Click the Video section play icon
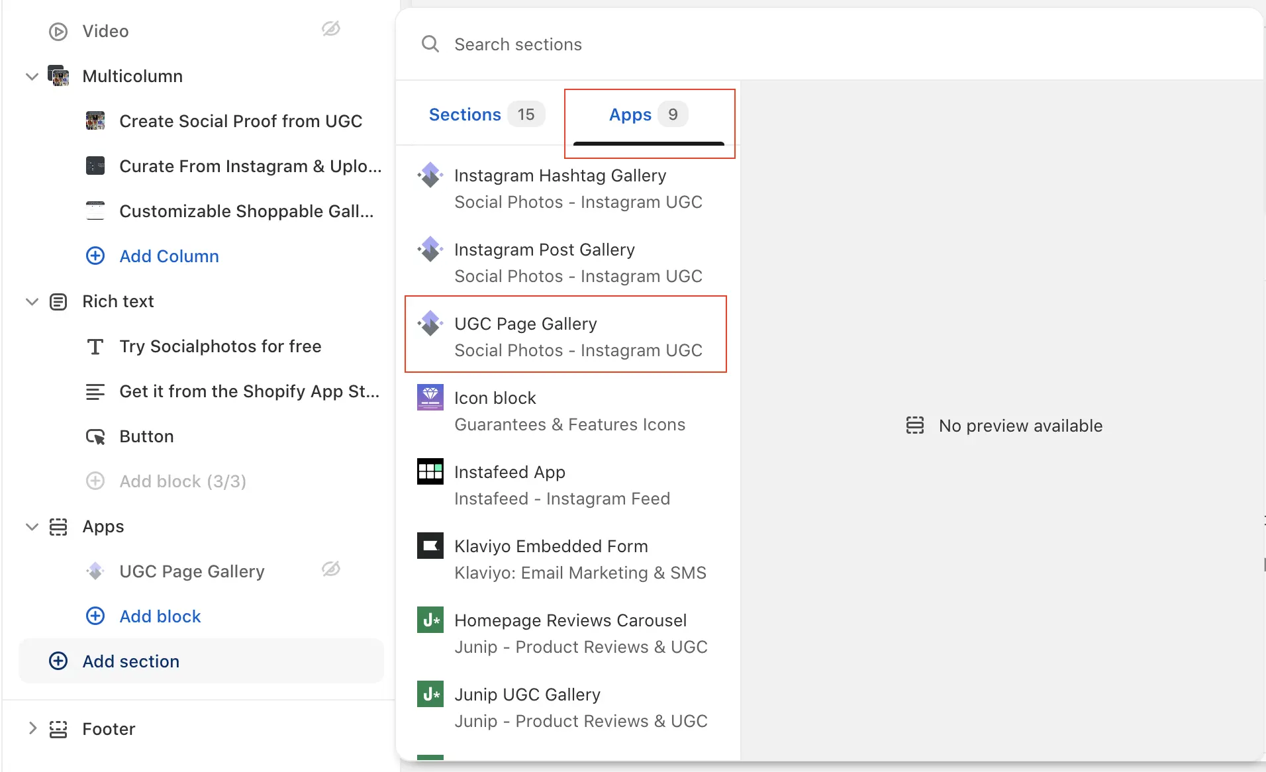This screenshot has height=772, width=1266. coord(58,31)
